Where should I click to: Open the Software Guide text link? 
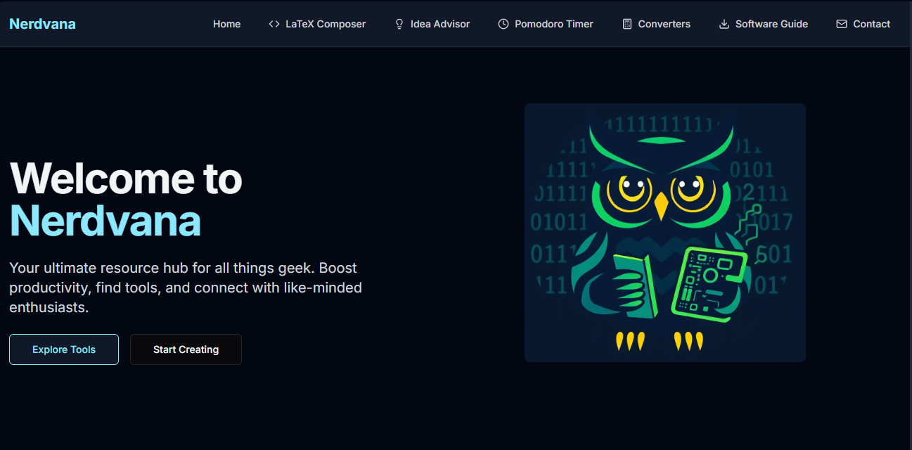pos(771,24)
